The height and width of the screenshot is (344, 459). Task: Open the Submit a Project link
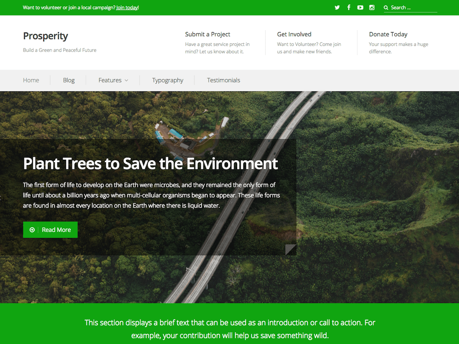pyautogui.click(x=208, y=34)
